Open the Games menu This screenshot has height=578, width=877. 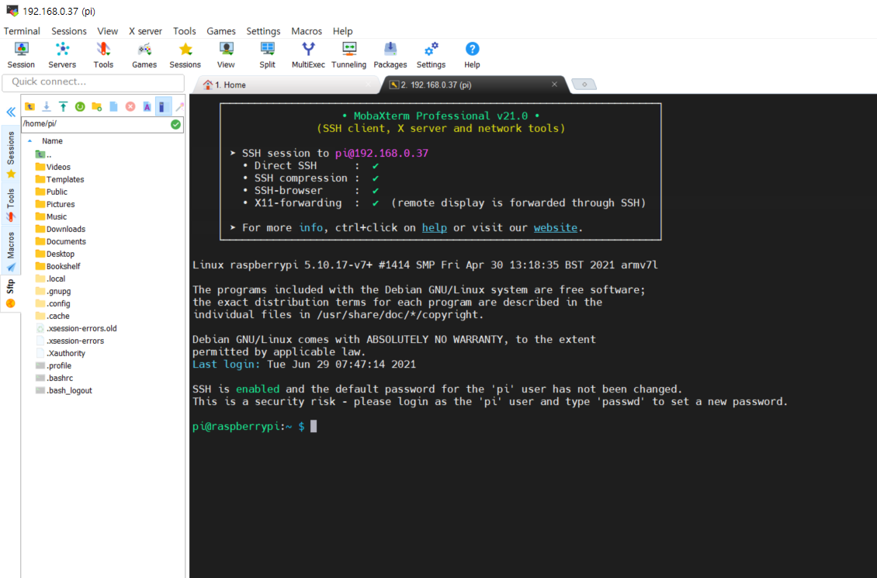tap(221, 31)
